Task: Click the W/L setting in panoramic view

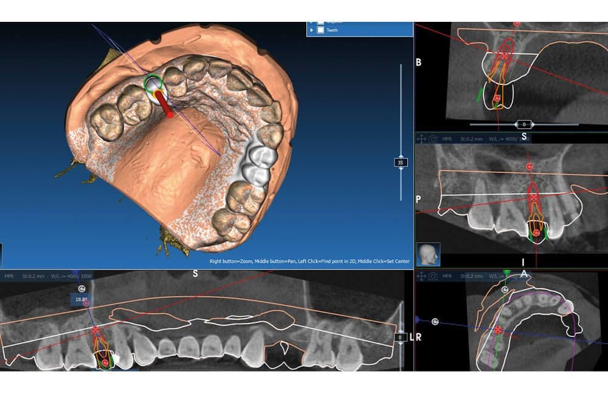Action: [x=71, y=276]
